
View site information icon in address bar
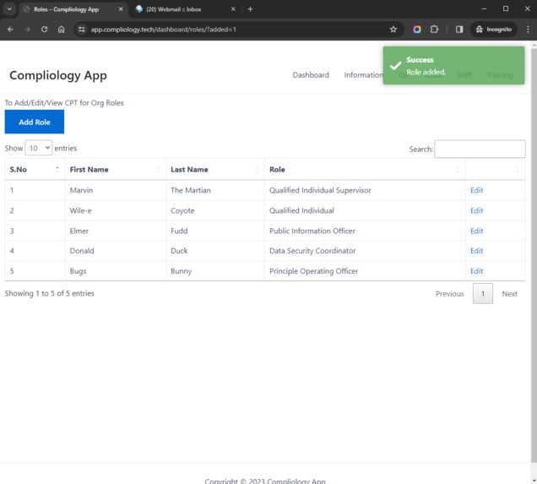point(82,30)
